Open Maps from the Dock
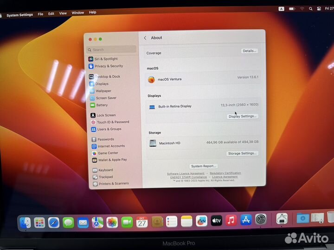This screenshot has height=250, width=334. click(97, 222)
